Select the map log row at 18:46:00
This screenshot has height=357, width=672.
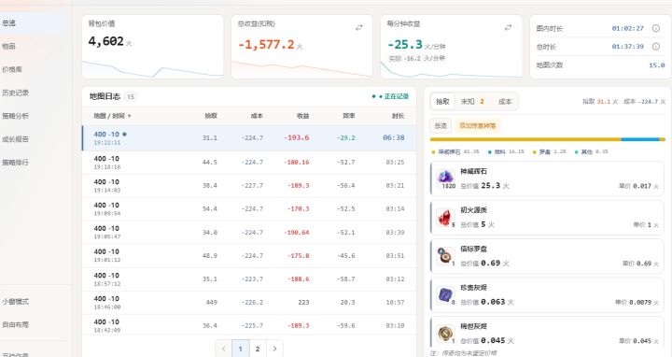tap(249, 302)
